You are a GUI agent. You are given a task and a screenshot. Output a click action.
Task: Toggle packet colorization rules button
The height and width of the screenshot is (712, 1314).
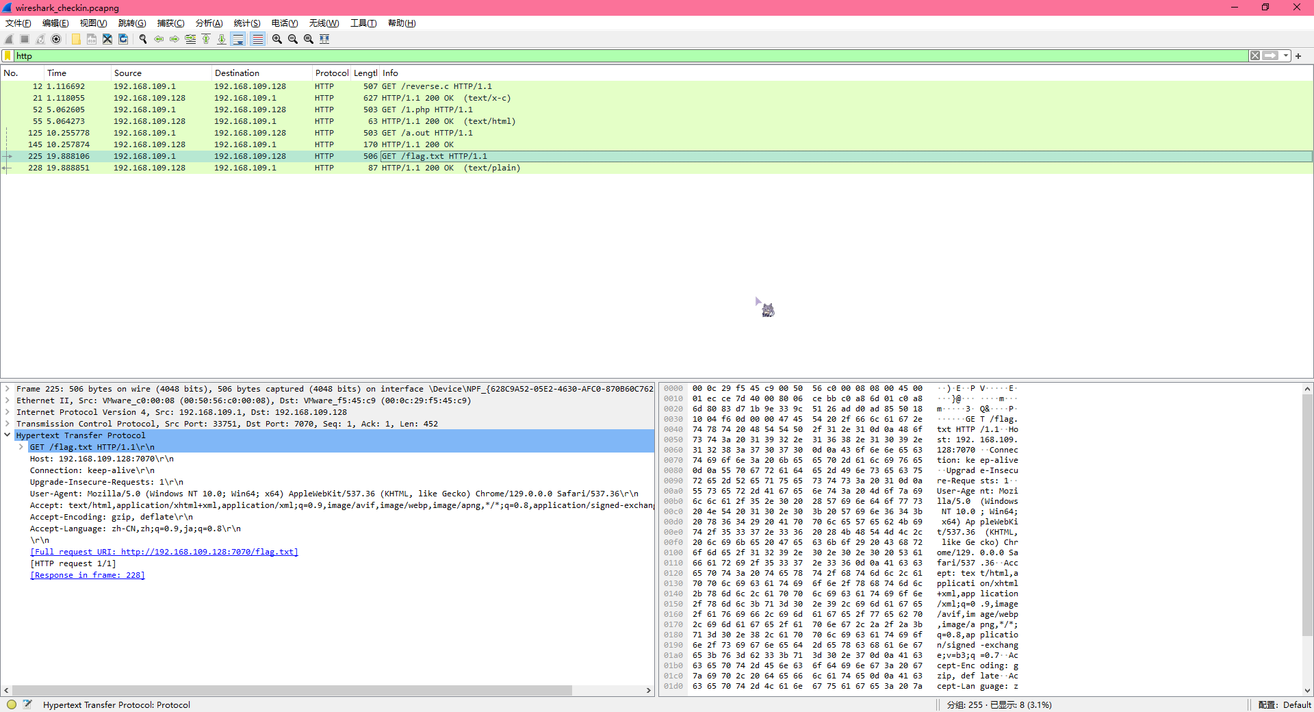point(257,39)
